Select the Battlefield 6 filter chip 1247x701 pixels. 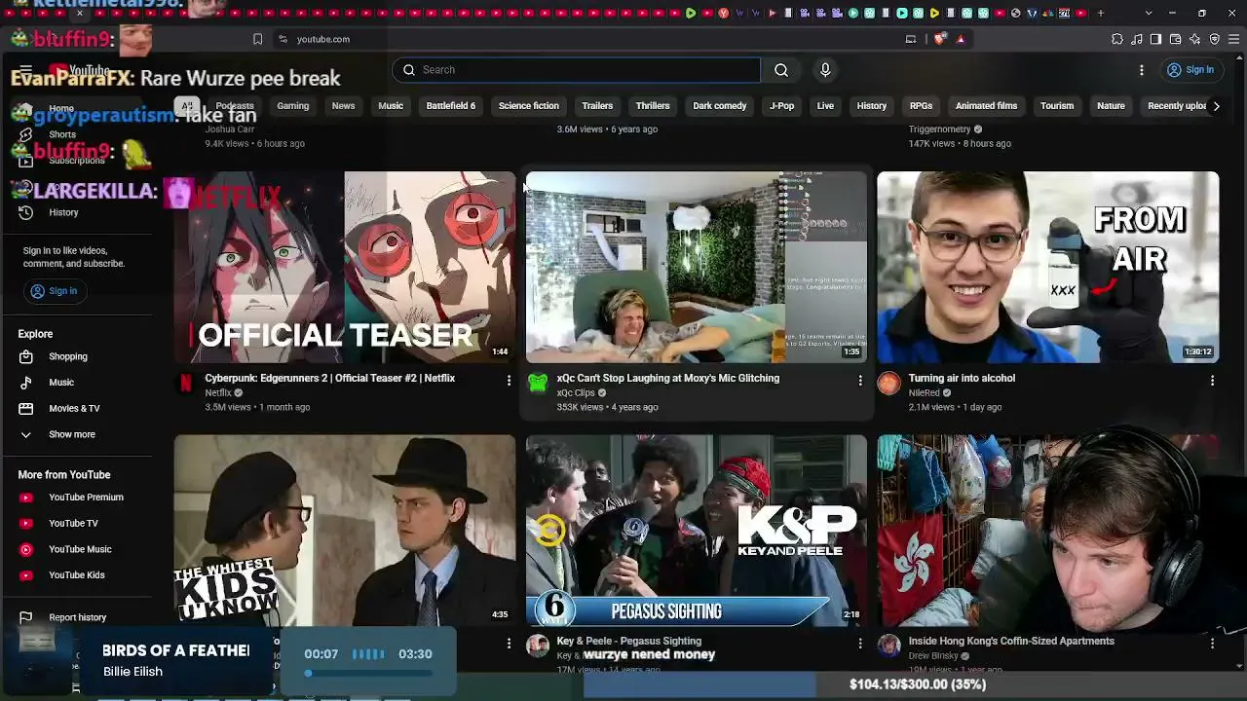pyautogui.click(x=451, y=106)
